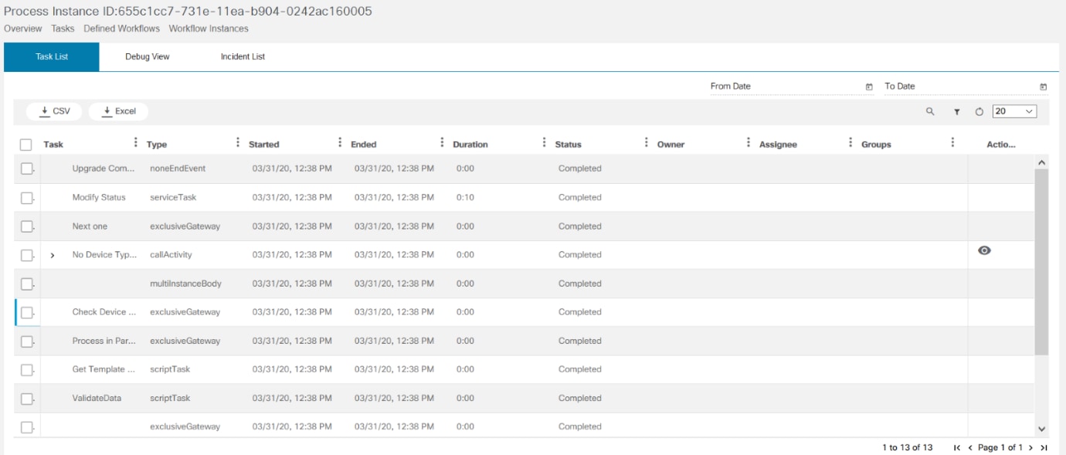Viewport: 1066px width, 455px height.
Task: Open the To Date calendar icon
Action: click(x=1043, y=87)
